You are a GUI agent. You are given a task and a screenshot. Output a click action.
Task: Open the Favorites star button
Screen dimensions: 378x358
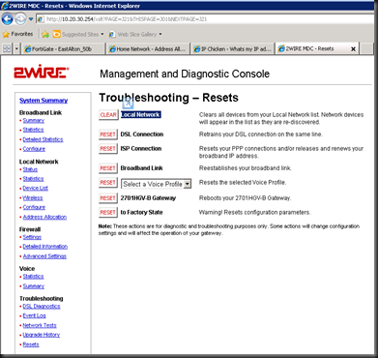pos(17,34)
